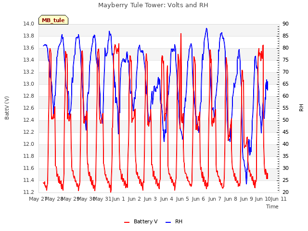Click the 90 right axis value
Viewport: 308px width, 231px height.
coord(285,24)
